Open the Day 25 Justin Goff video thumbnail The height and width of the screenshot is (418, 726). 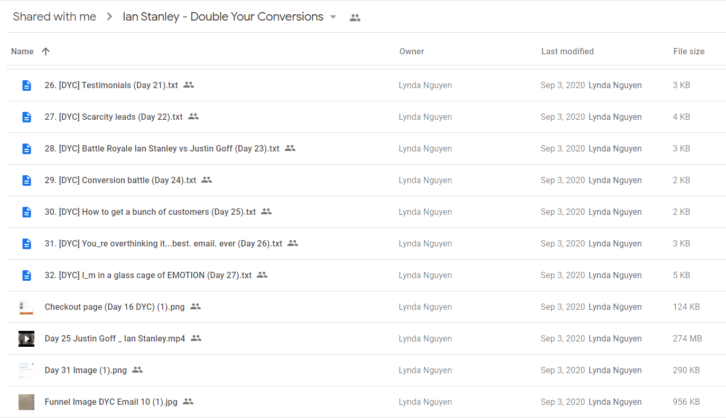click(26, 338)
